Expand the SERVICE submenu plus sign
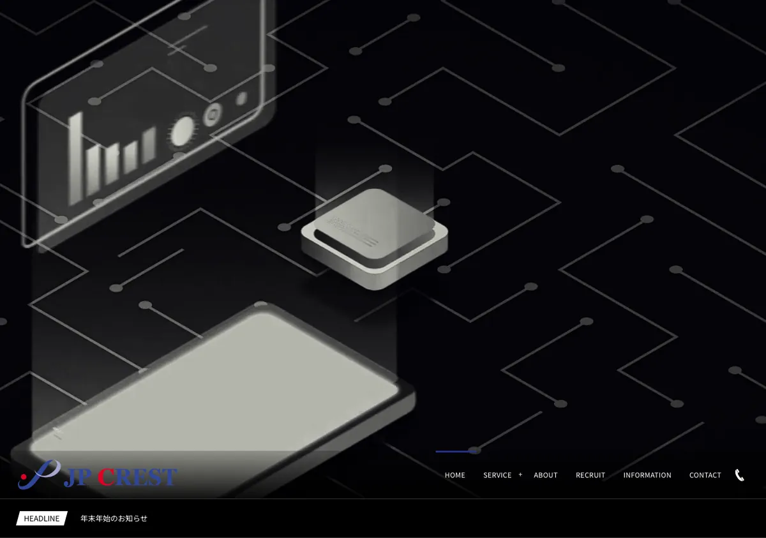 [520, 474]
